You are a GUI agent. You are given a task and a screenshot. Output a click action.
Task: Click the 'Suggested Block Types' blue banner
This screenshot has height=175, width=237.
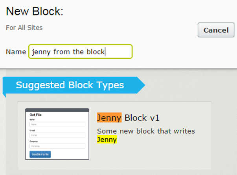70,85
